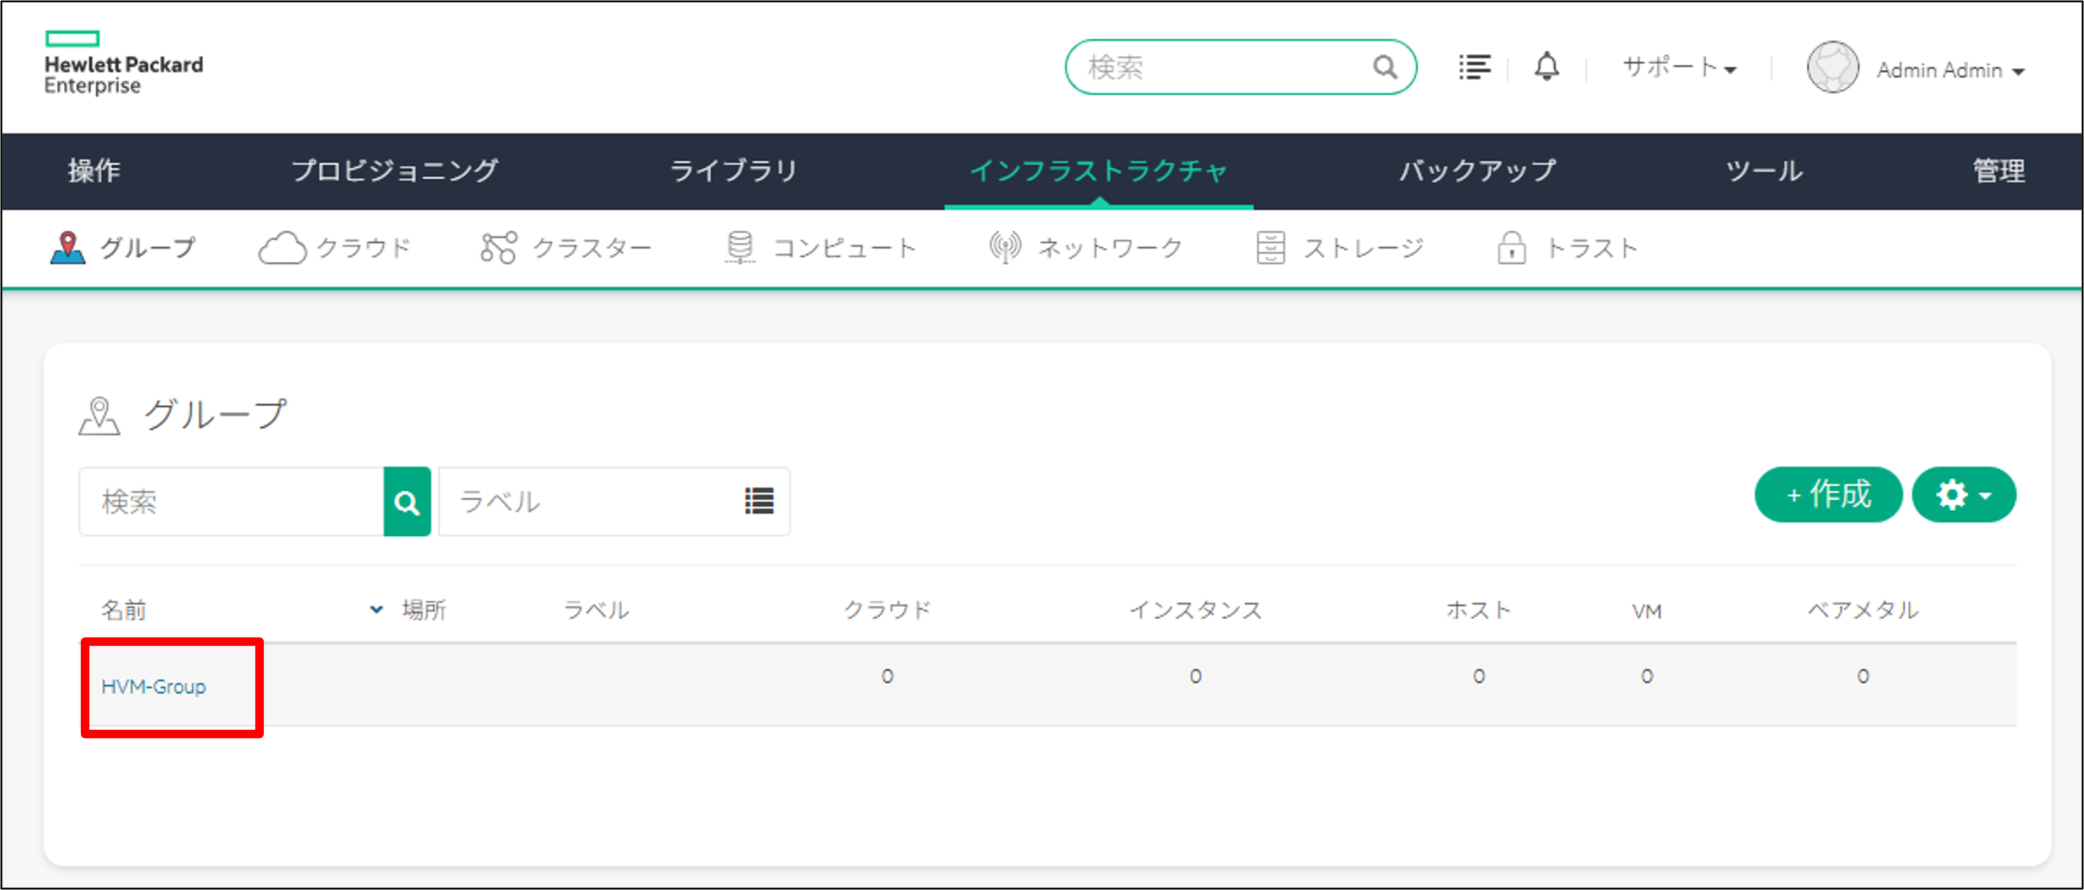Switch to プロビジョニング main tab
This screenshot has height=890, width=2084.
click(x=395, y=171)
